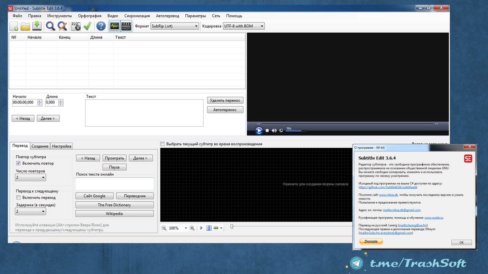The height and width of the screenshot is (274, 488).
Task: Open visual sync clapperboard-clock icon
Action: coord(76,26)
